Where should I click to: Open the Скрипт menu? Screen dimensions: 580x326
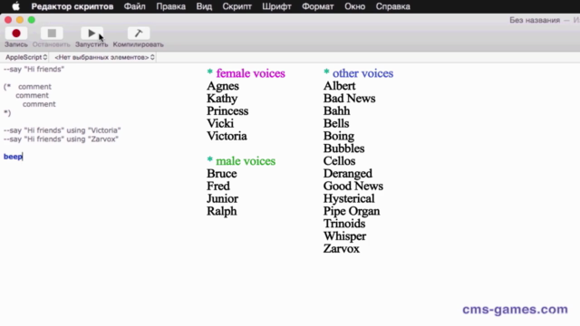pyautogui.click(x=237, y=6)
